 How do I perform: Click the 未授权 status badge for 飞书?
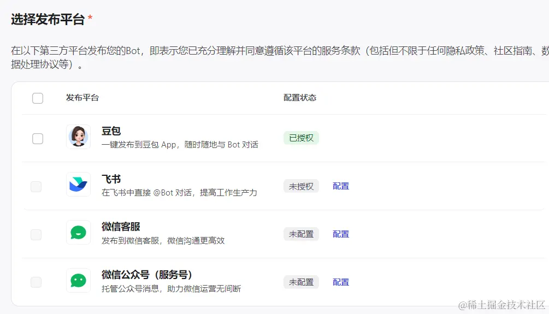pos(301,186)
